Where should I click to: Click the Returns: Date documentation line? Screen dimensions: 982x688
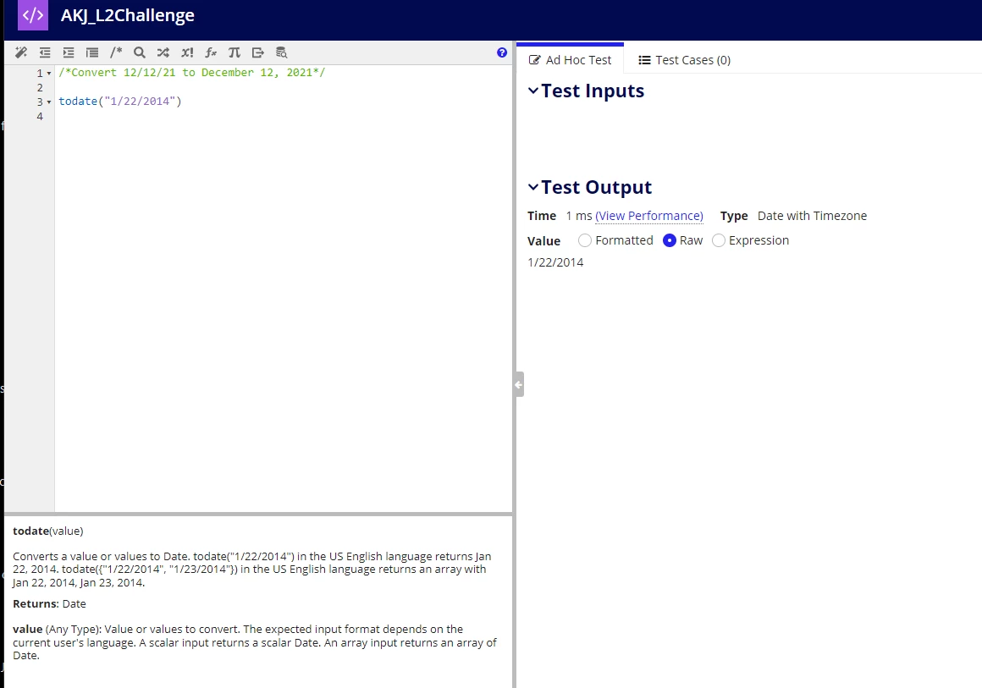49,604
